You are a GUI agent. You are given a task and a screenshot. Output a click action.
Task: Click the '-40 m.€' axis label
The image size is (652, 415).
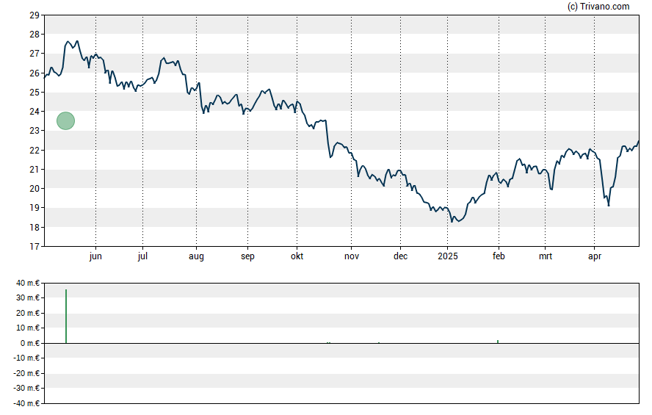[26, 403]
